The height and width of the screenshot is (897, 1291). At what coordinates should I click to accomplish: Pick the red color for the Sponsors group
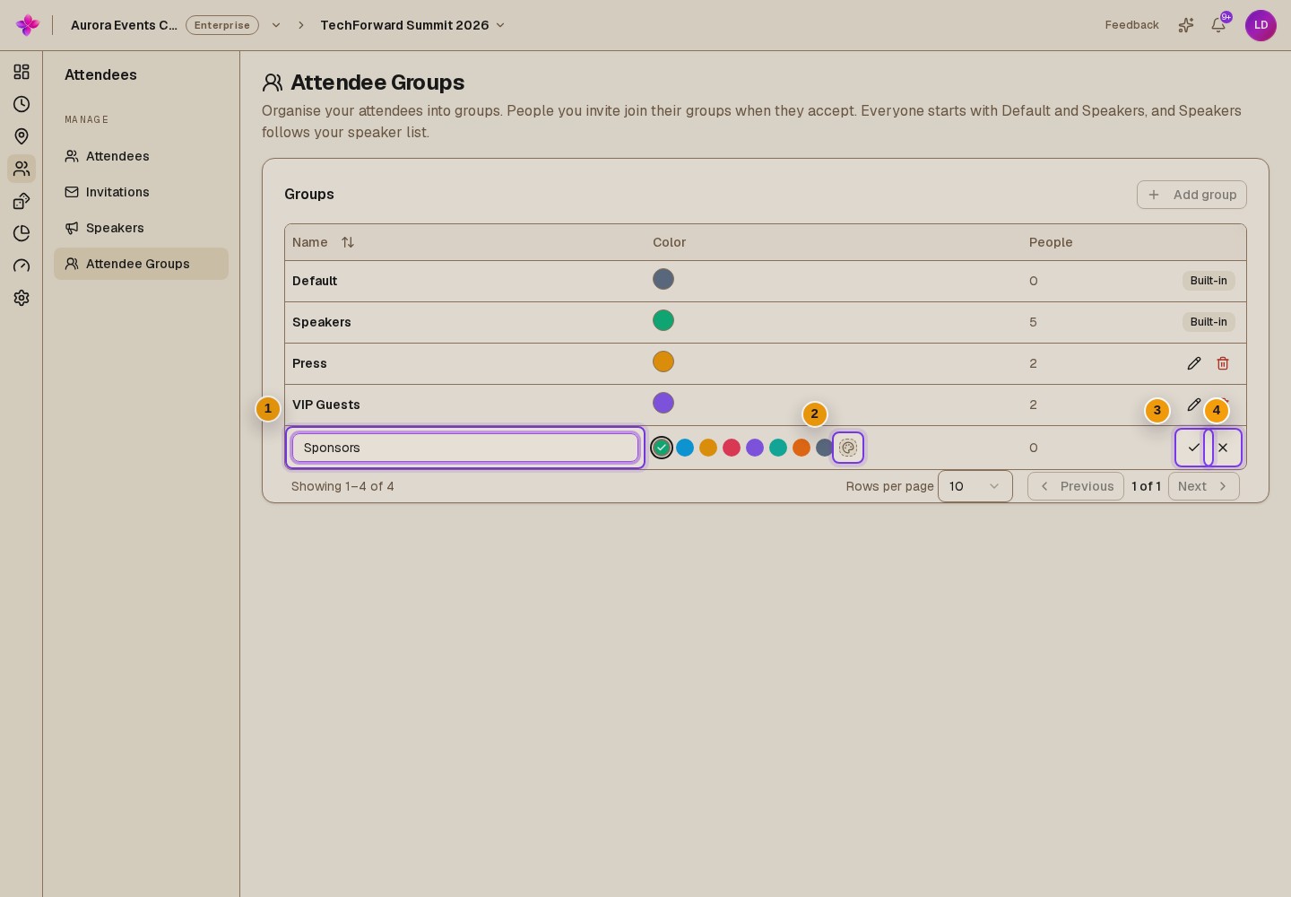point(732,448)
